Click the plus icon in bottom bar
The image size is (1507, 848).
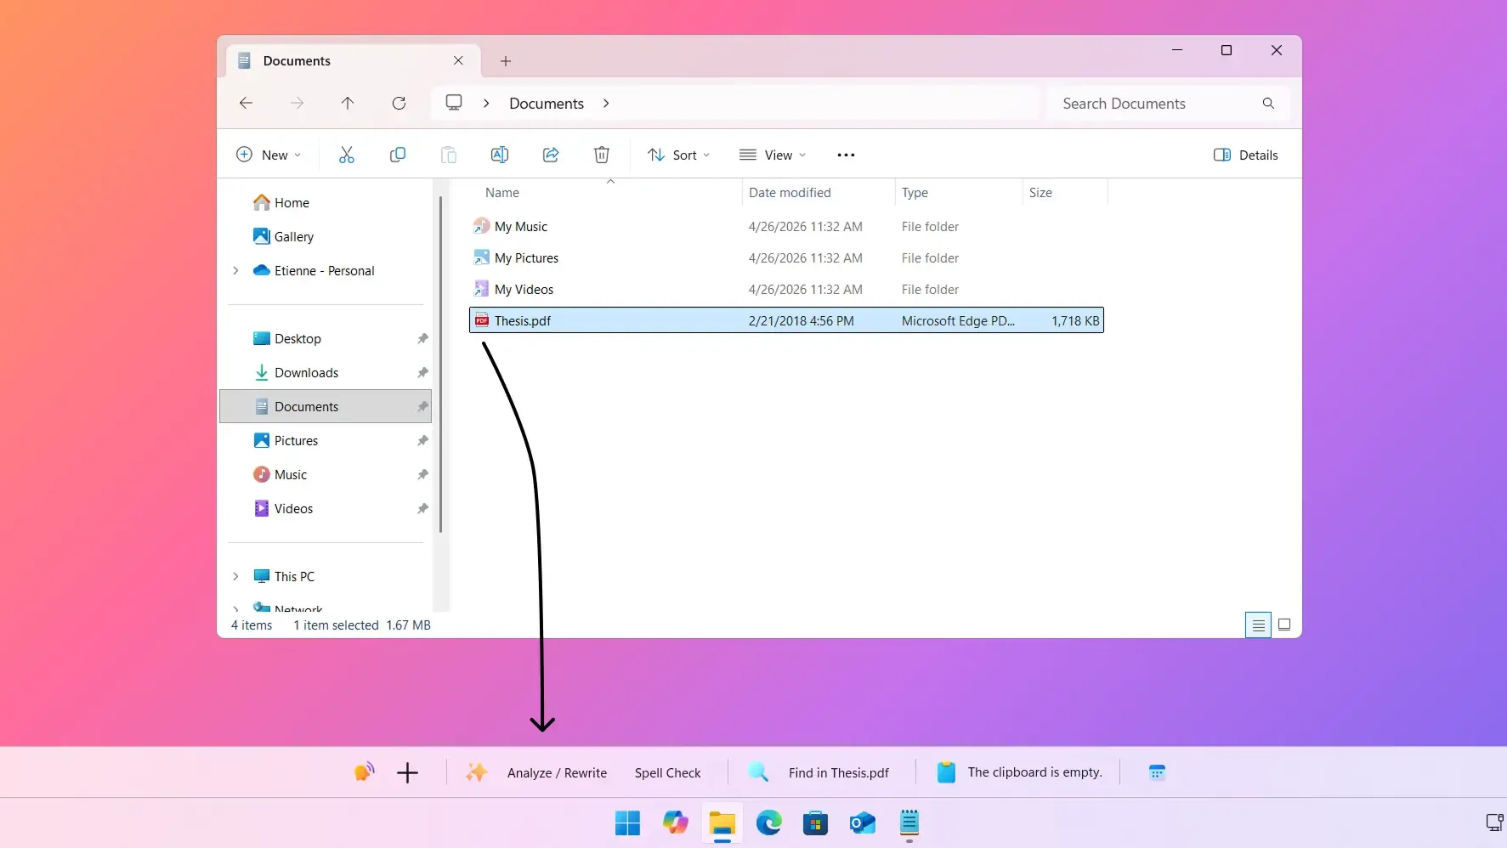coord(408,772)
